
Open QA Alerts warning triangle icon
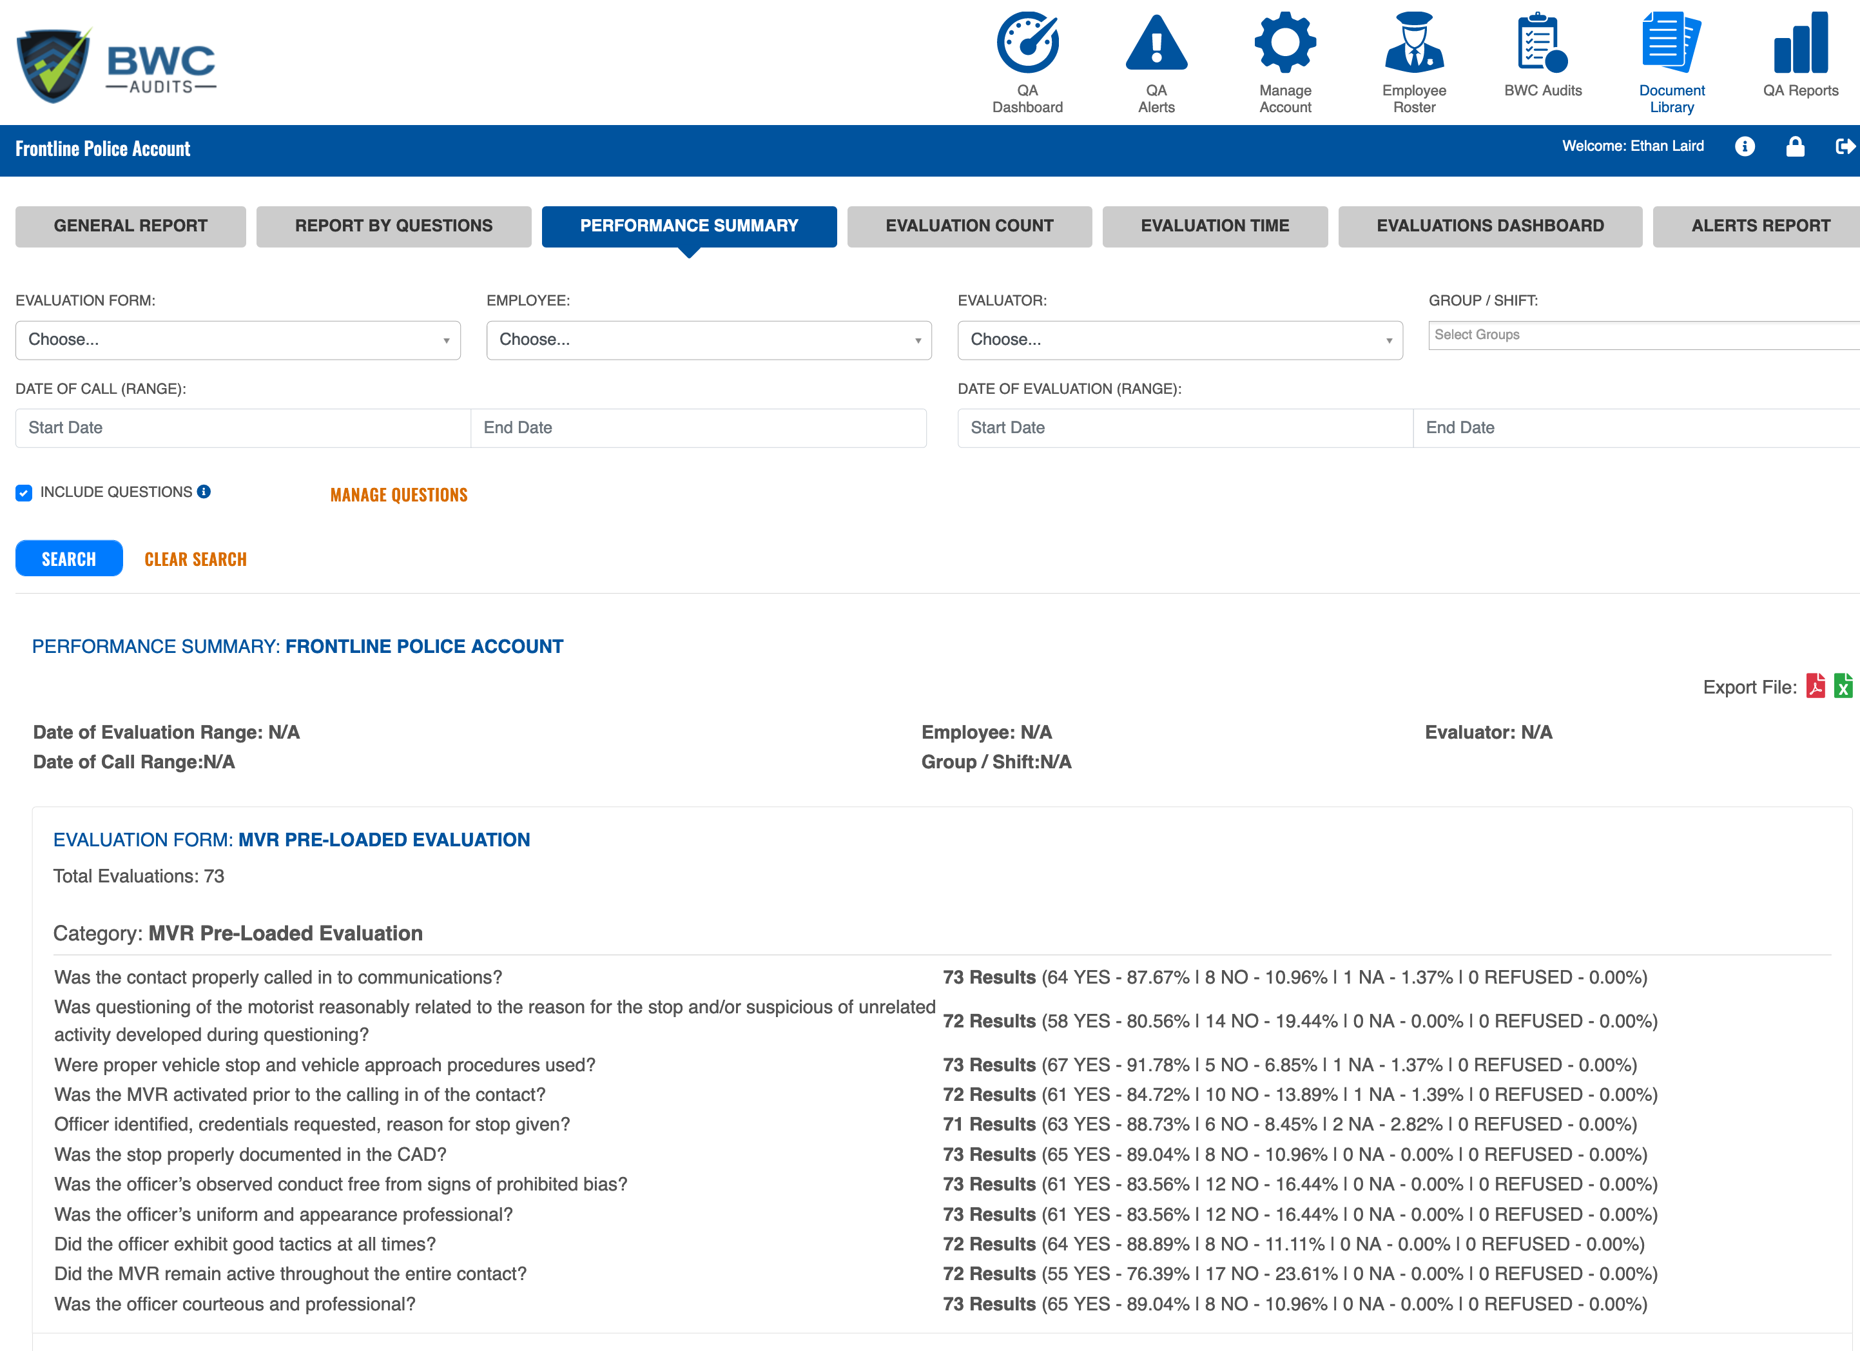click(1156, 43)
